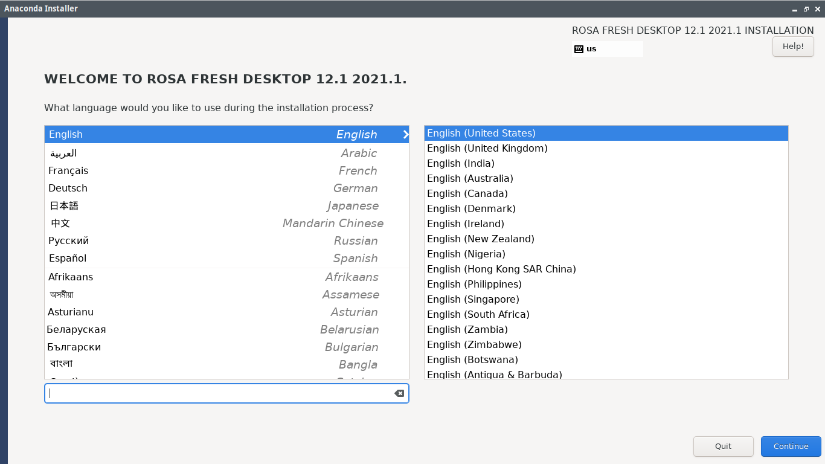Screen dimensions: 825x464
Task: Clear the language search field
Action: click(x=399, y=393)
